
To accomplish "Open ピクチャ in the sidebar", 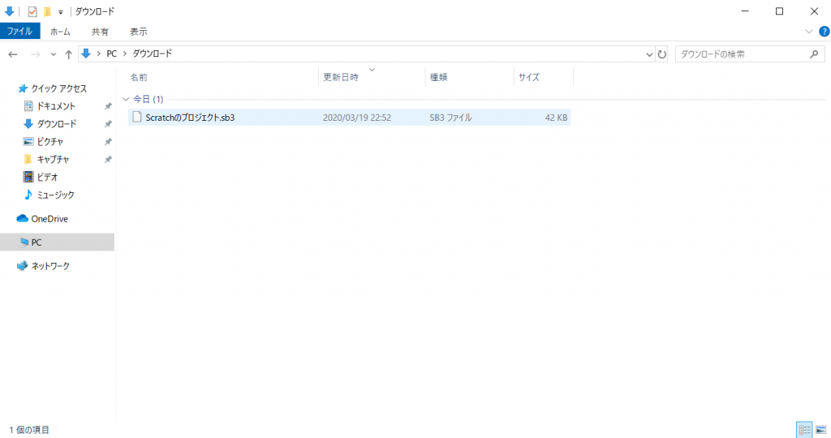I will click(50, 141).
